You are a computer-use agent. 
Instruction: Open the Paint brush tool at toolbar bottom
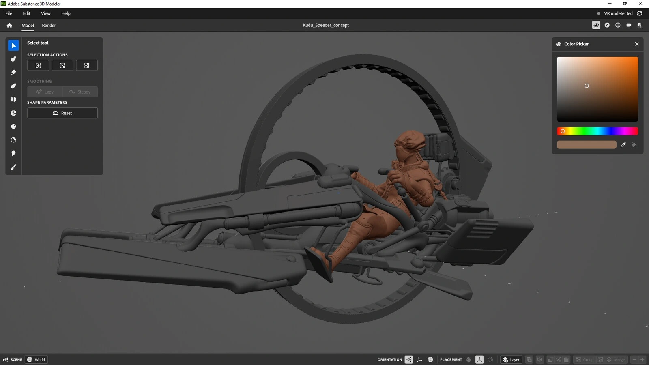pos(13,167)
